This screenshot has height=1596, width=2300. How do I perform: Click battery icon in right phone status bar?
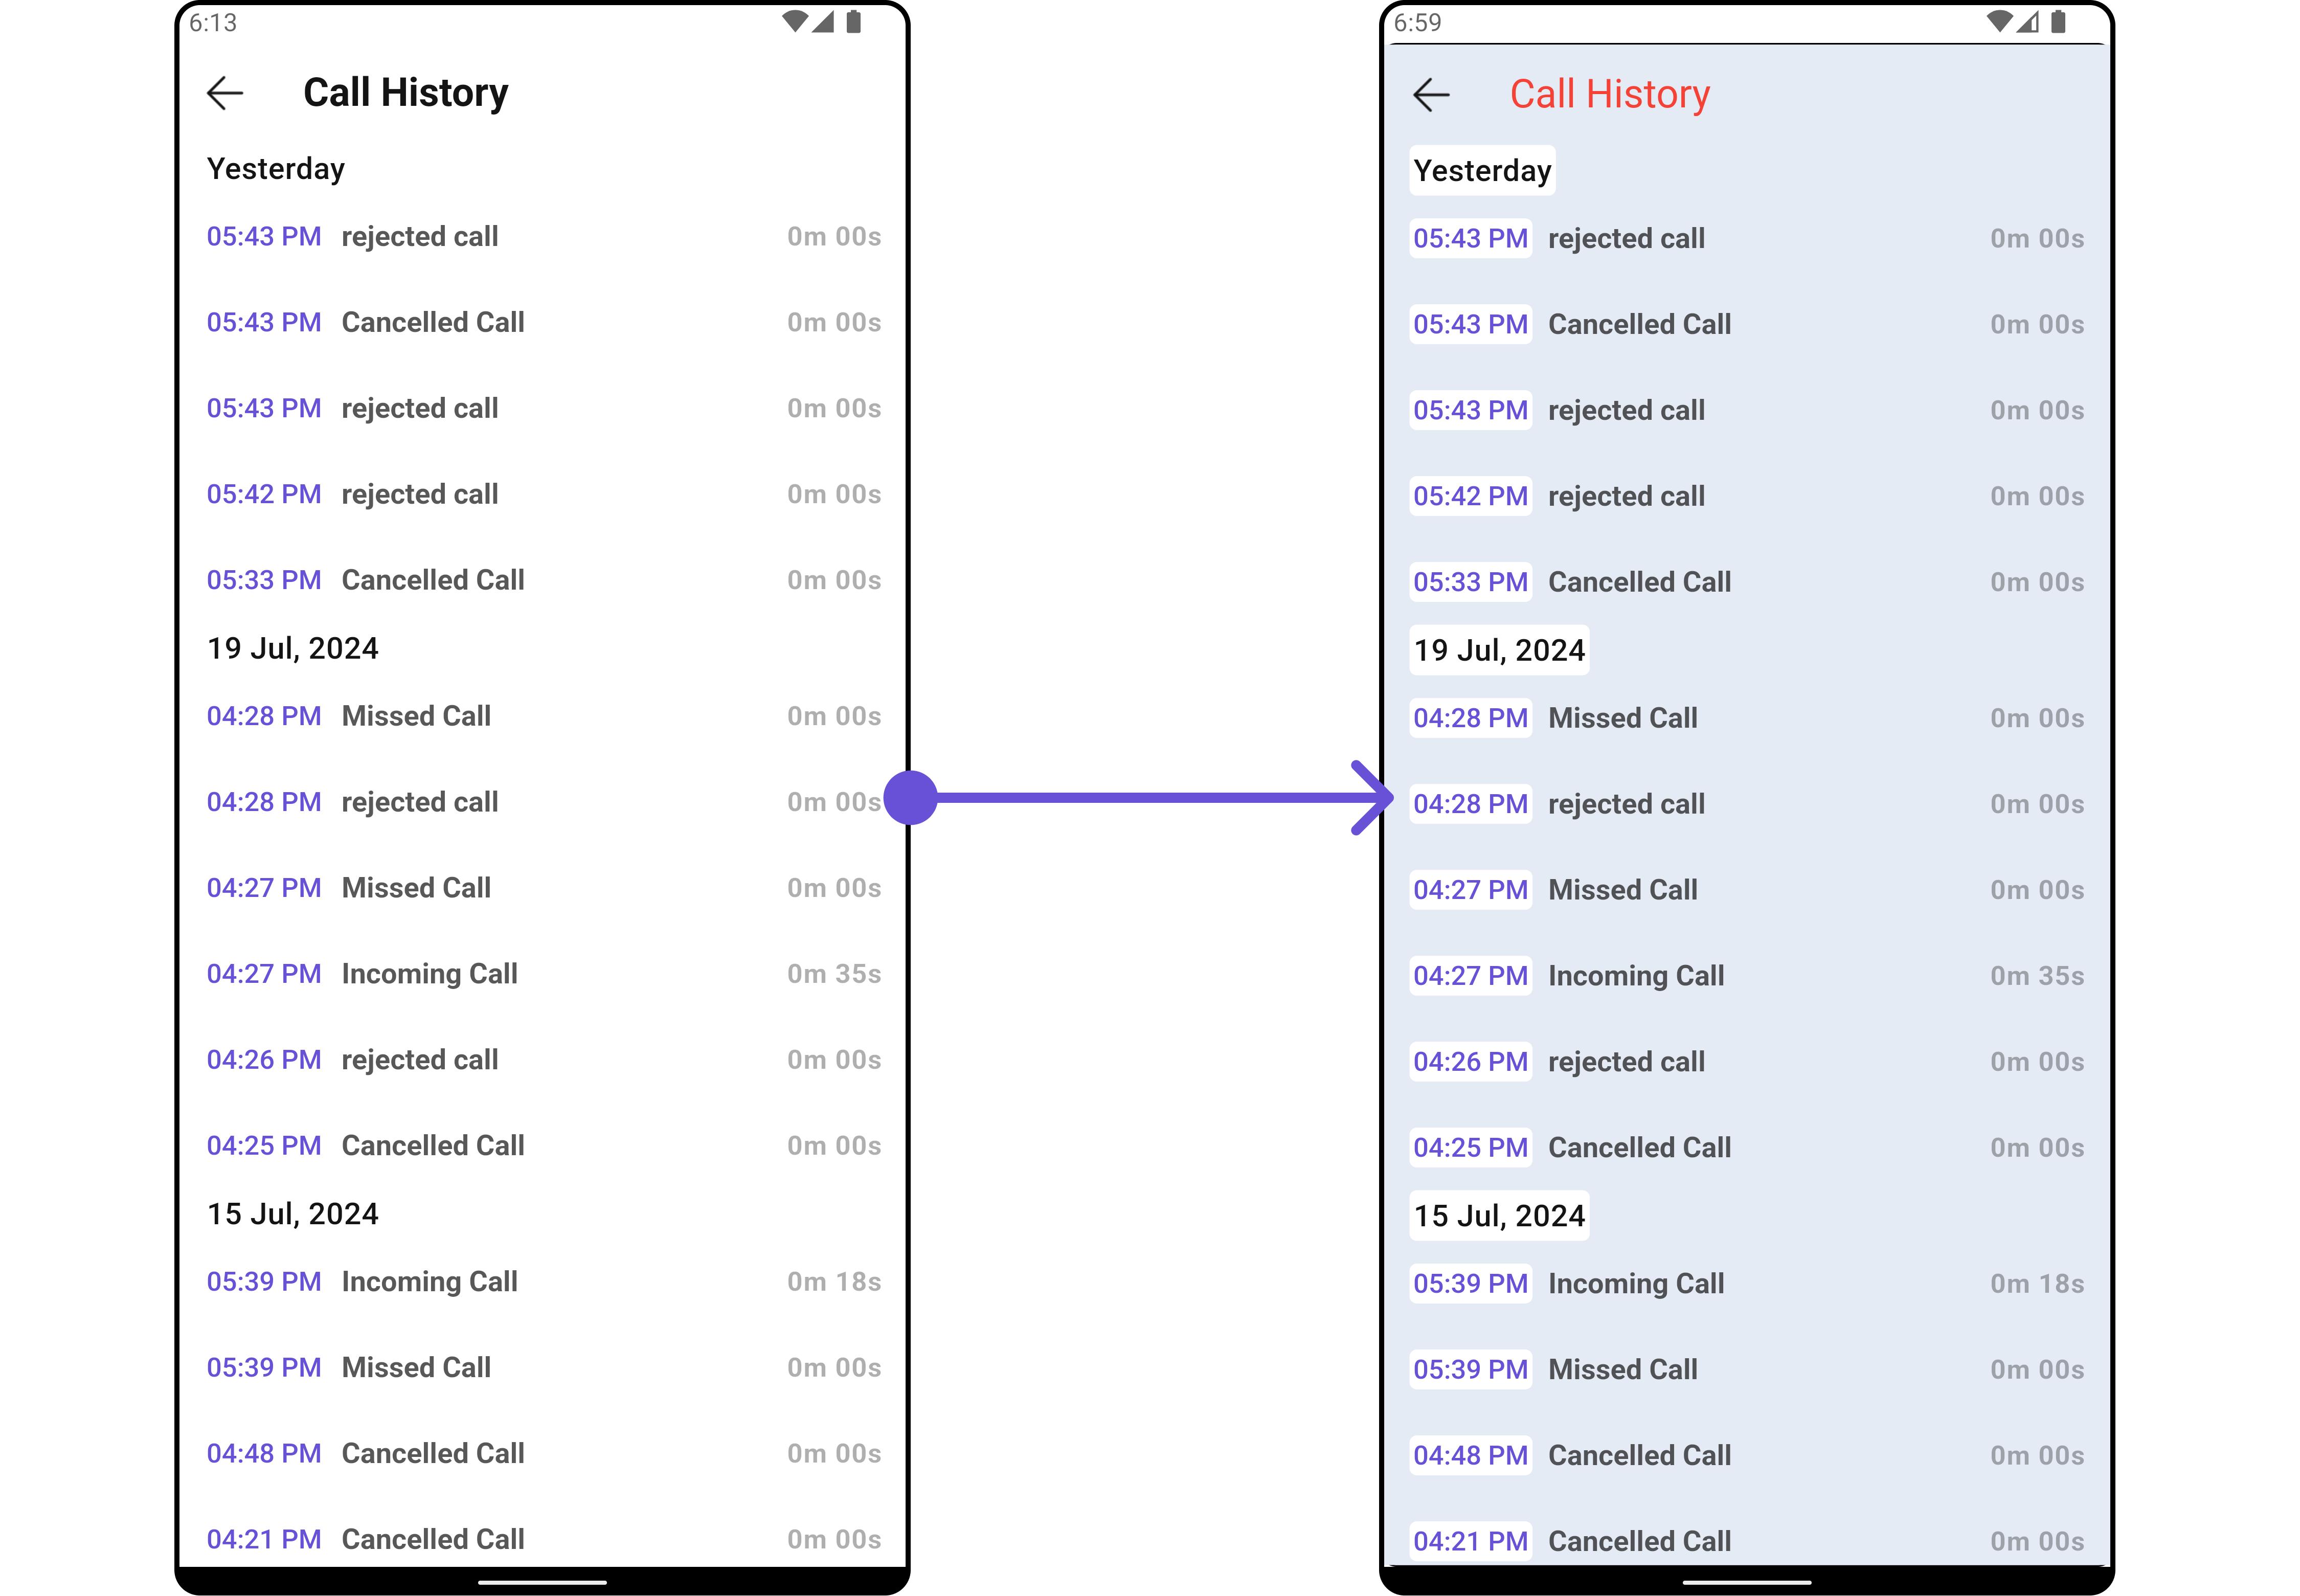click(2058, 22)
